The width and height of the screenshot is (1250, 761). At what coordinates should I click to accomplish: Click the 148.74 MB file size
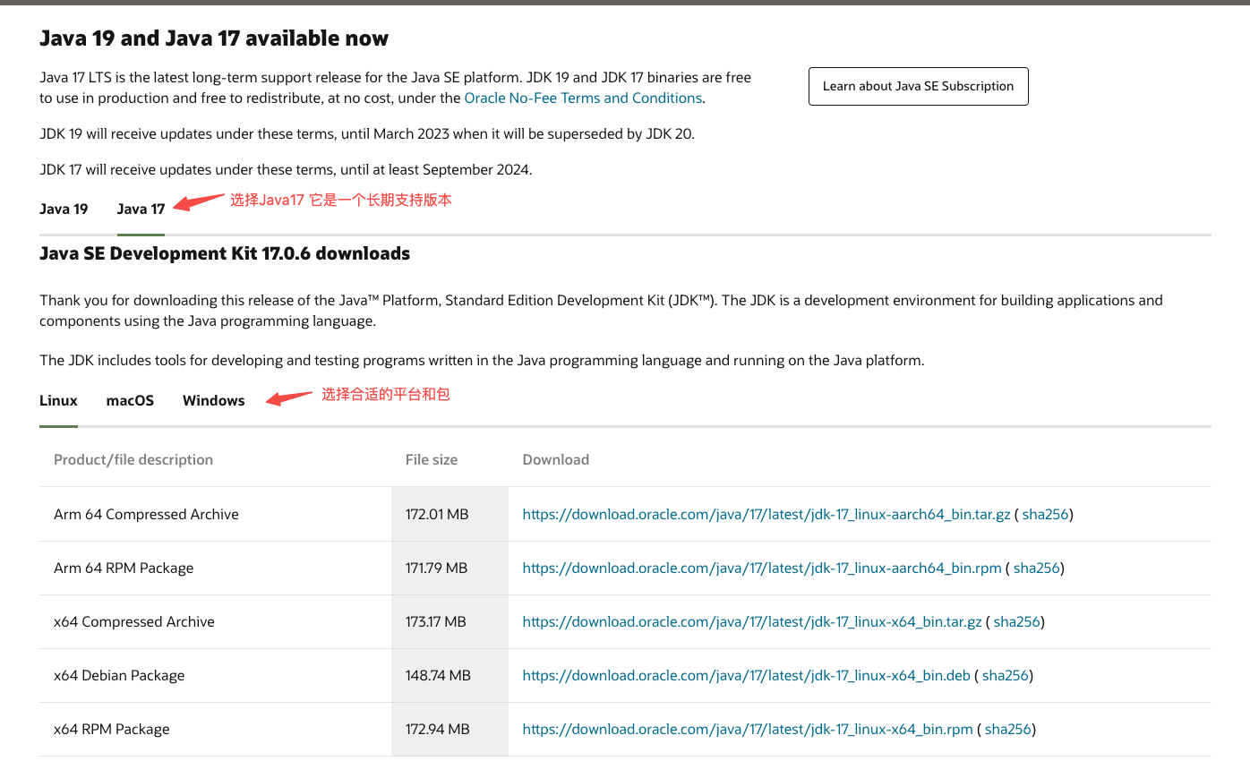click(438, 675)
